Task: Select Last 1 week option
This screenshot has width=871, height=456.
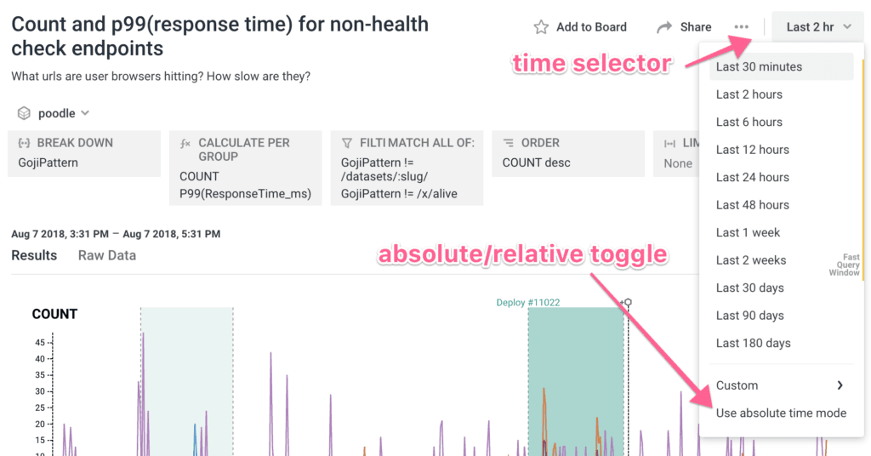Action: click(748, 232)
